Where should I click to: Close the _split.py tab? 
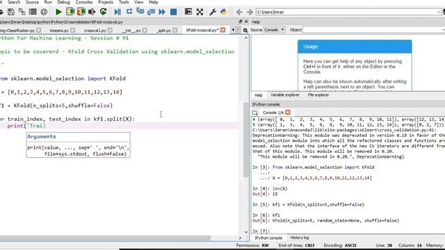pos(175,30)
